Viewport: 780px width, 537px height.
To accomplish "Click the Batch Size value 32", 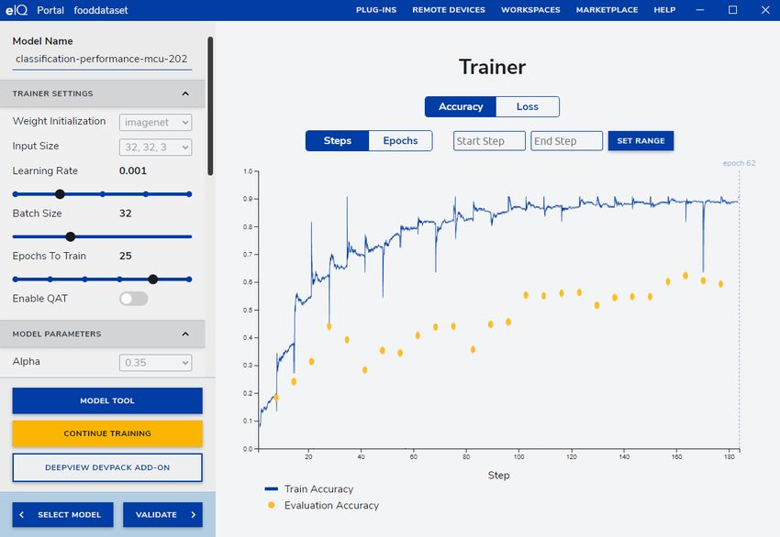I will (x=126, y=214).
